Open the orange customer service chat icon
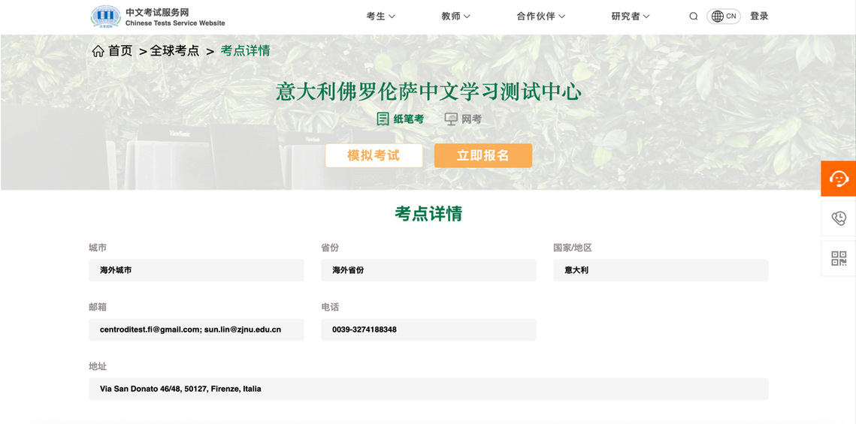The height and width of the screenshot is (424, 856). tap(838, 179)
